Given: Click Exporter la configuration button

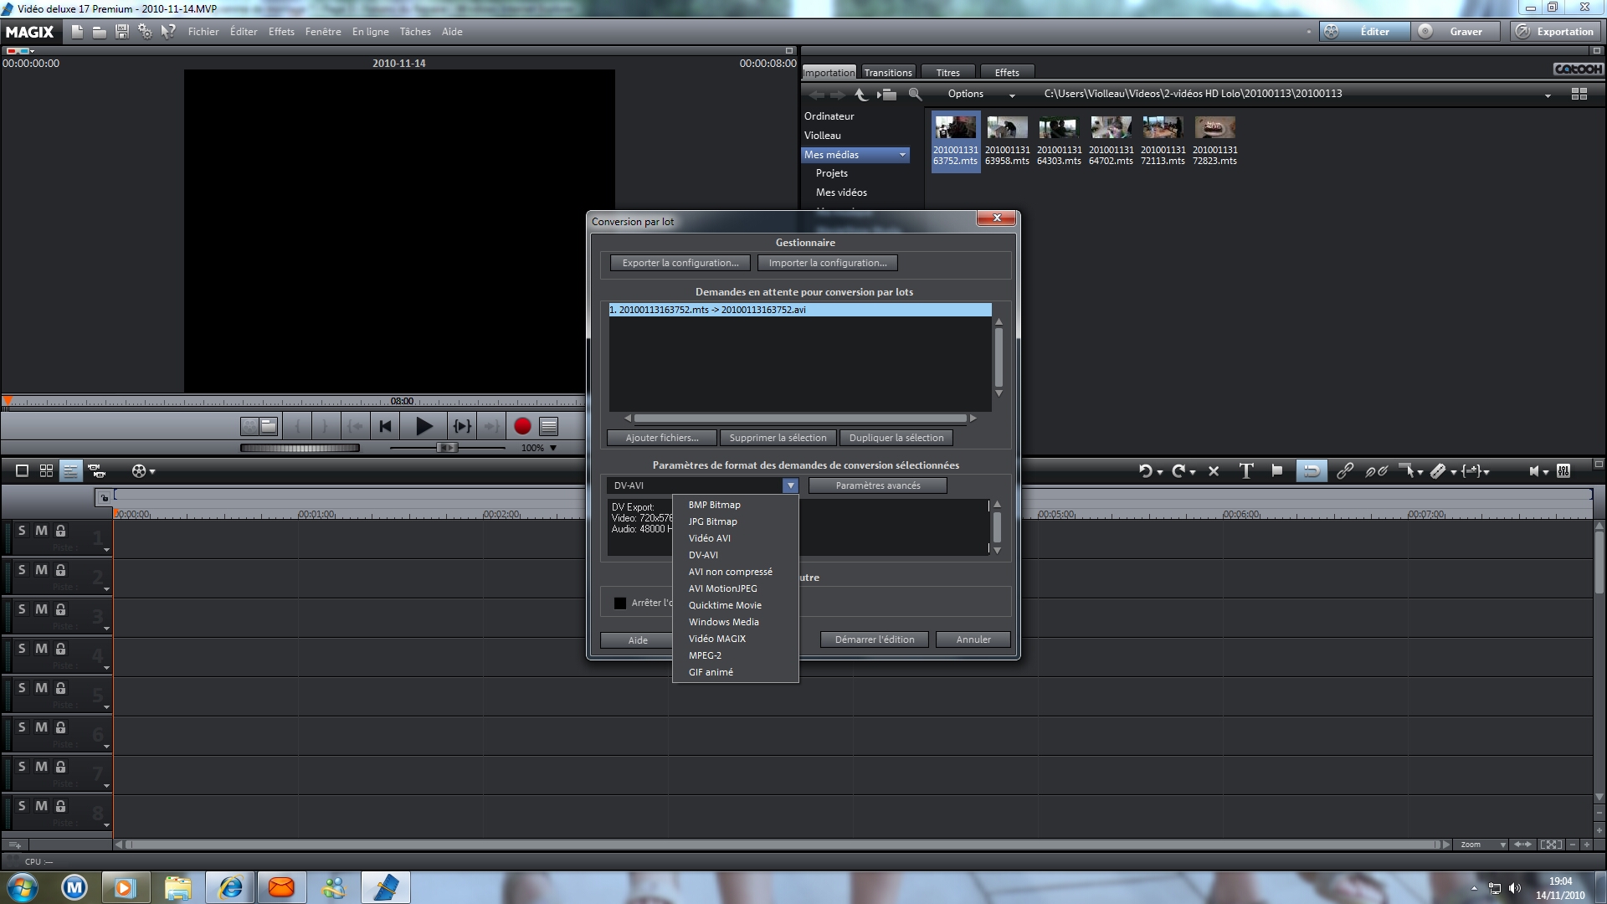Looking at the screenshot, I should (680, 263).
